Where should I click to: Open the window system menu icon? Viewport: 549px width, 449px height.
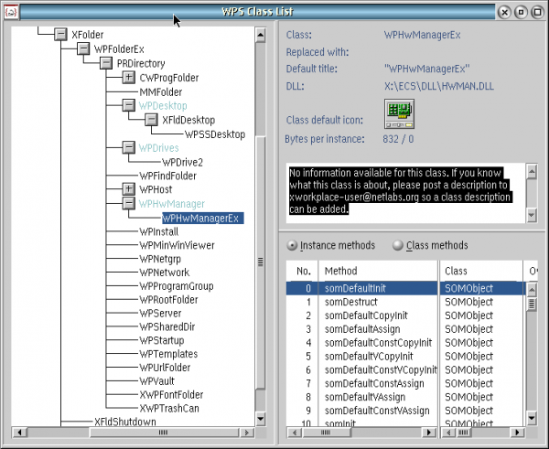tap(12, 12)
